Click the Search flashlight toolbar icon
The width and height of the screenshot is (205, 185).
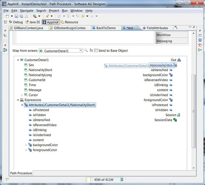point(47,16)
